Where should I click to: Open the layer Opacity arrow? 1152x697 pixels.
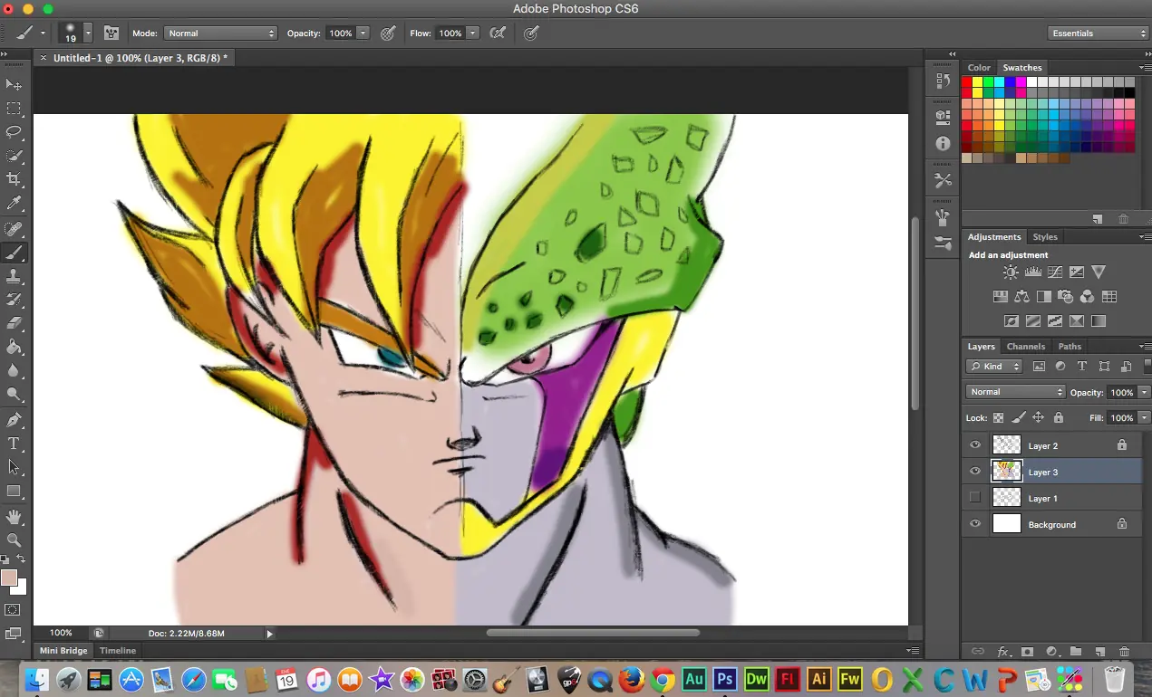pos(1144,392)
